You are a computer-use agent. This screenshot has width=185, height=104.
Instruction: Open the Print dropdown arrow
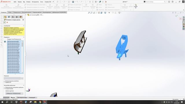tap(75, 2)
